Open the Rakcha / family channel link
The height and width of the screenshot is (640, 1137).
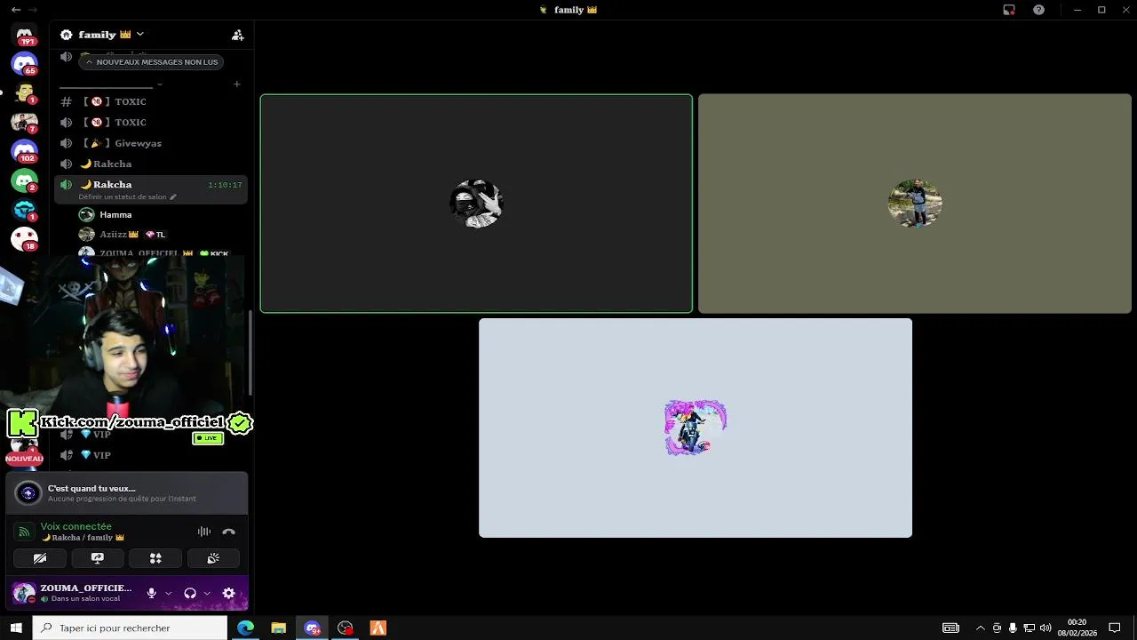[x=83, y=538]
